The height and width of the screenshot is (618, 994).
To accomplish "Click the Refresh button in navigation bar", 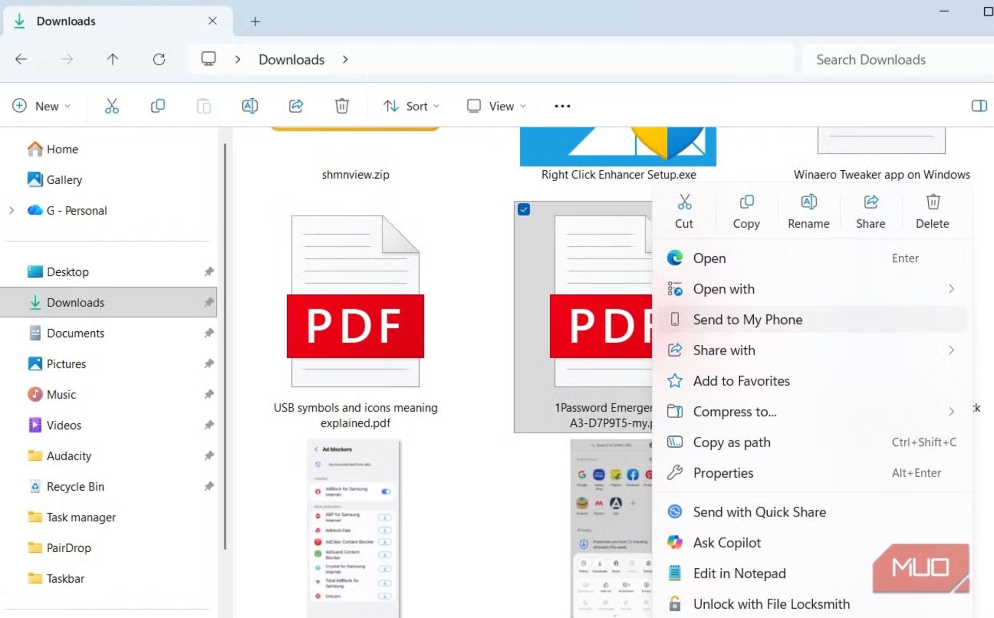I will [159, 60].
